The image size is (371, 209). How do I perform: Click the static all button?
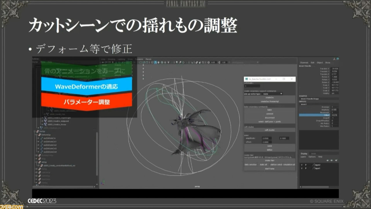pyautogui.click(x=263, y=165)
